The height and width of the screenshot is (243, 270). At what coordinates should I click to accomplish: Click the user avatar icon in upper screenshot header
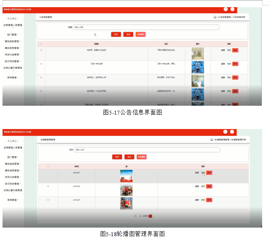pos(232,9)
